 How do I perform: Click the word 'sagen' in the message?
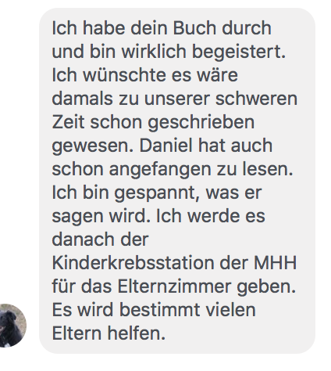77,218
